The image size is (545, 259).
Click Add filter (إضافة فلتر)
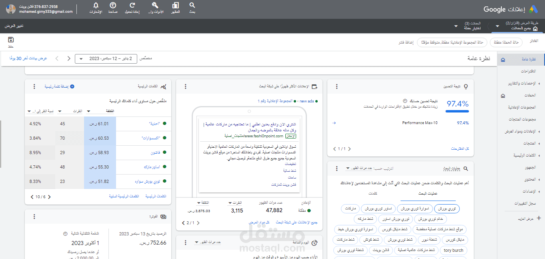(x=406, y=42)
